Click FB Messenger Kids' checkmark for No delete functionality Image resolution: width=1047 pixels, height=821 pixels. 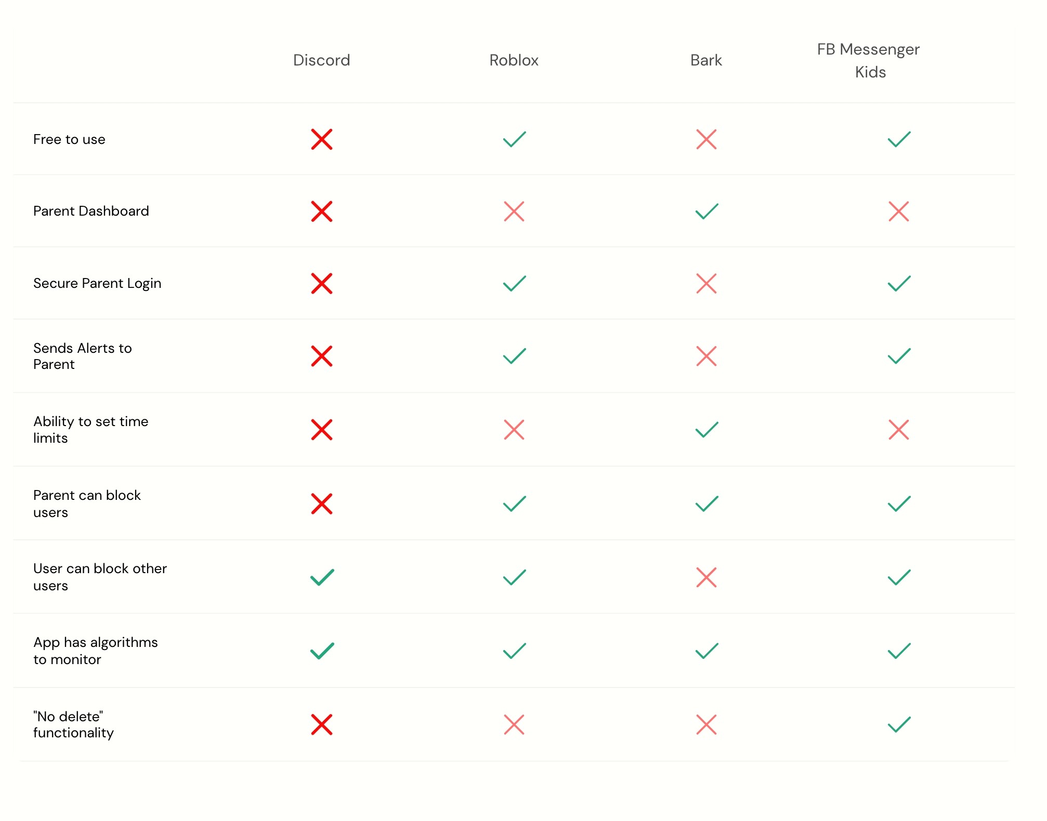coord(899,724)
